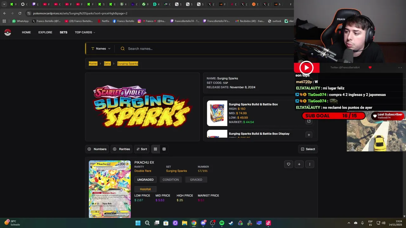Select the UNGRADED price tab
This screenshot has width=406, height=228.
point(145,180)
